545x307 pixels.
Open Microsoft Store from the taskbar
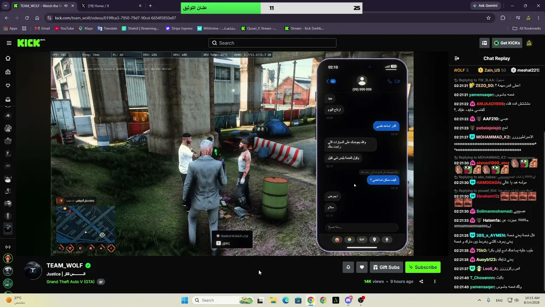pyautogui.click(x=298, y=300)
